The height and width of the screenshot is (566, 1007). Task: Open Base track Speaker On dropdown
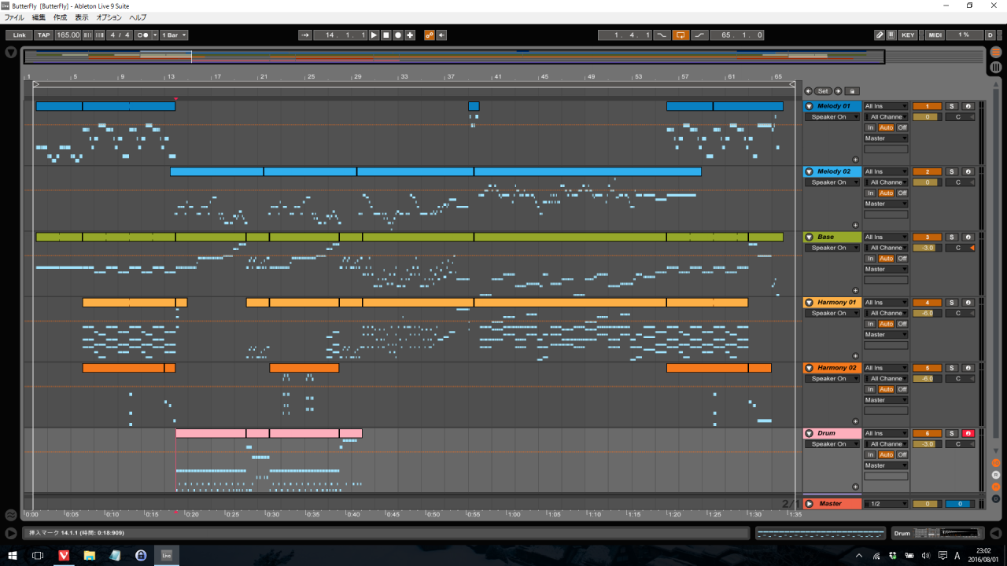coord(832,248)
